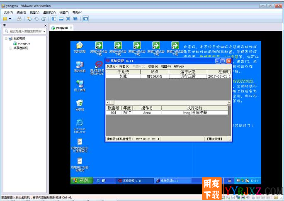Screen dimensions: 284x201
Task: Open the 安装U8 download shortcut
Action: [118, 49]
